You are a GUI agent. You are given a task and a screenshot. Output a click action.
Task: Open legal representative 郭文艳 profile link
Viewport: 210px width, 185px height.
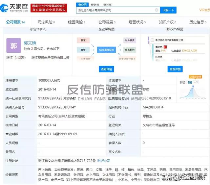click(x=30, y=43)
